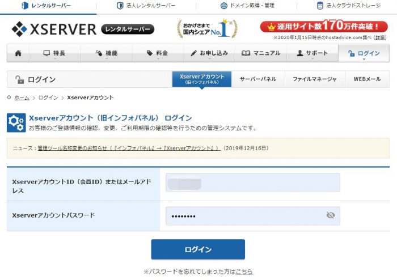Screen dimensions: 397x280
Task: Click the ログイン section heading
Action: (x=42, y=80)
